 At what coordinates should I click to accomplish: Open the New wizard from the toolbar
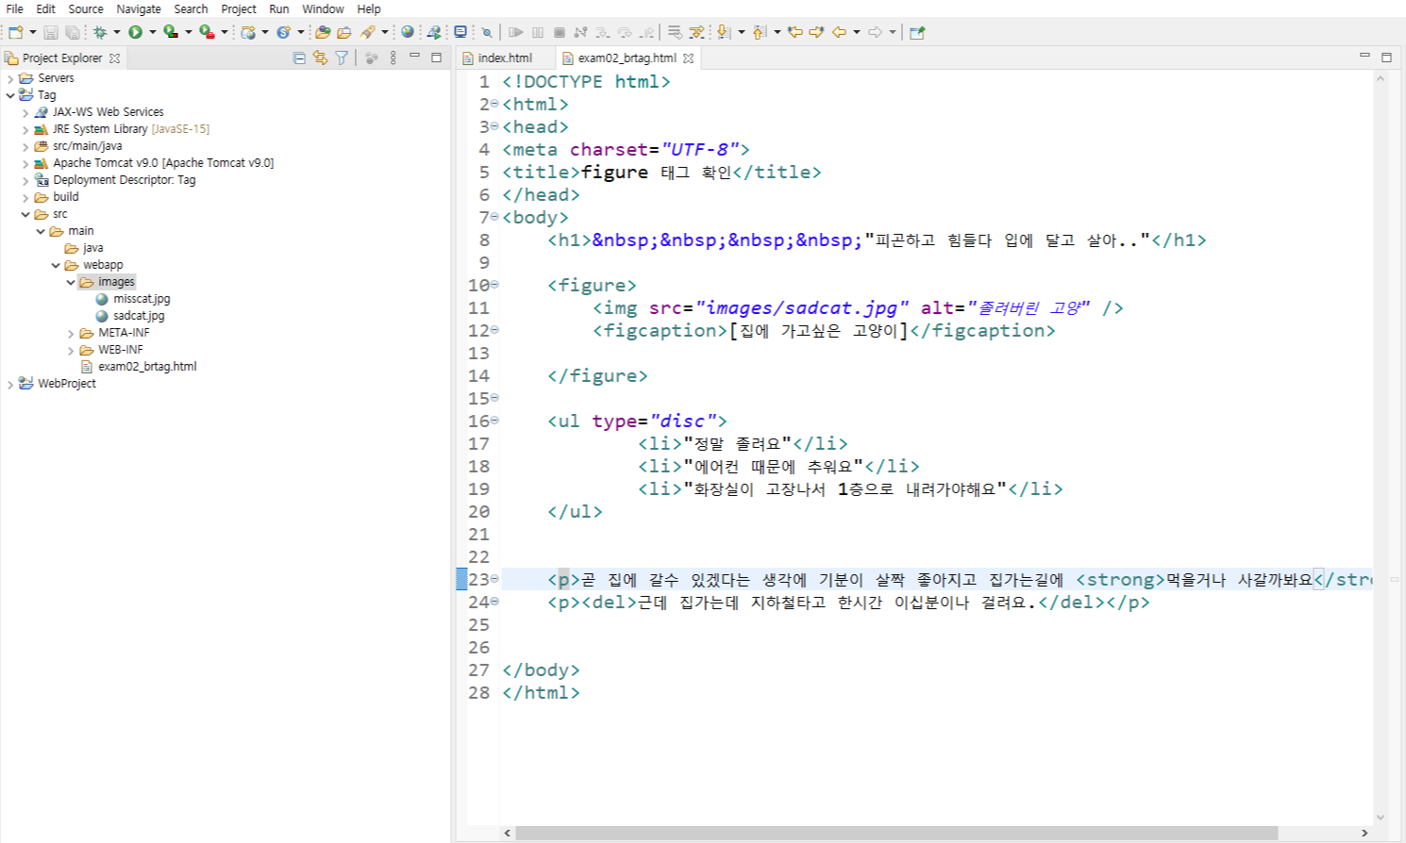pyautogui.click(x=16, y=31)
